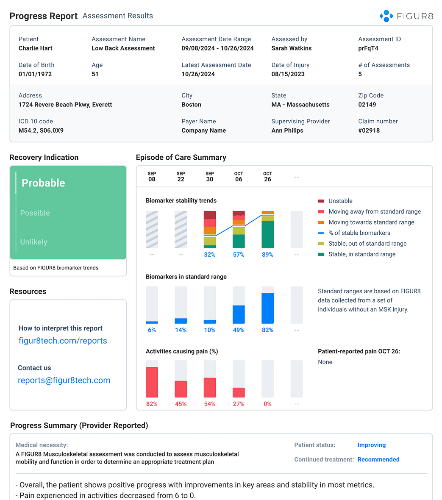The height and width of the screenshot is (500, 442).
Task: Select the Probable recovery indication
Action: pyautogui.click(x=43, y=183)
